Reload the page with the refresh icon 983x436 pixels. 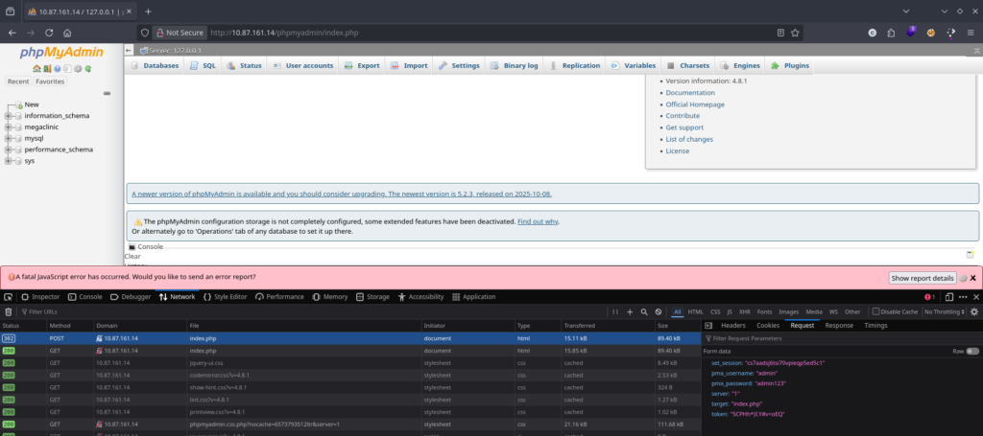[x=49, y=32]
